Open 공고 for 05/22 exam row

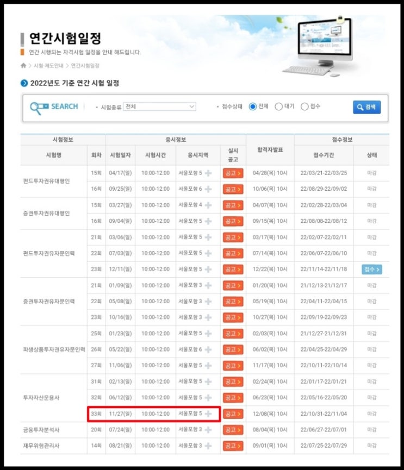click(233, 349)
